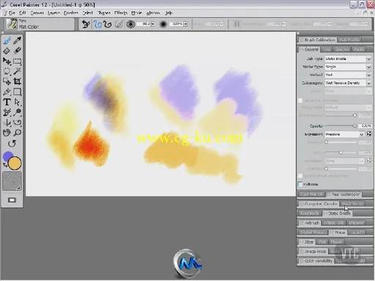Select the Brush tool in the toolbox
This screenshot has height=281, width=375.
coord(7,40)
